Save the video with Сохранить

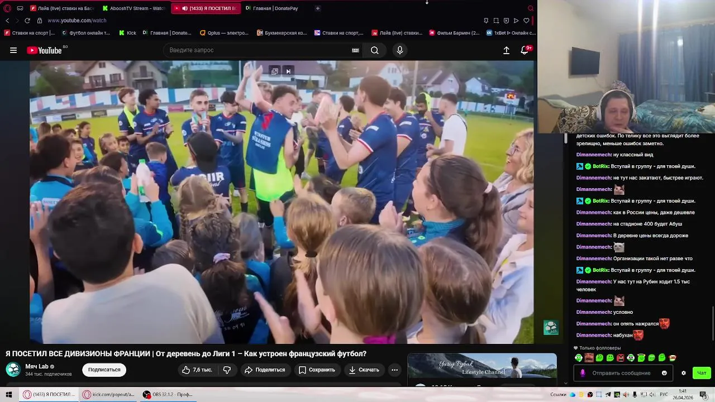[x=317, y=370]
